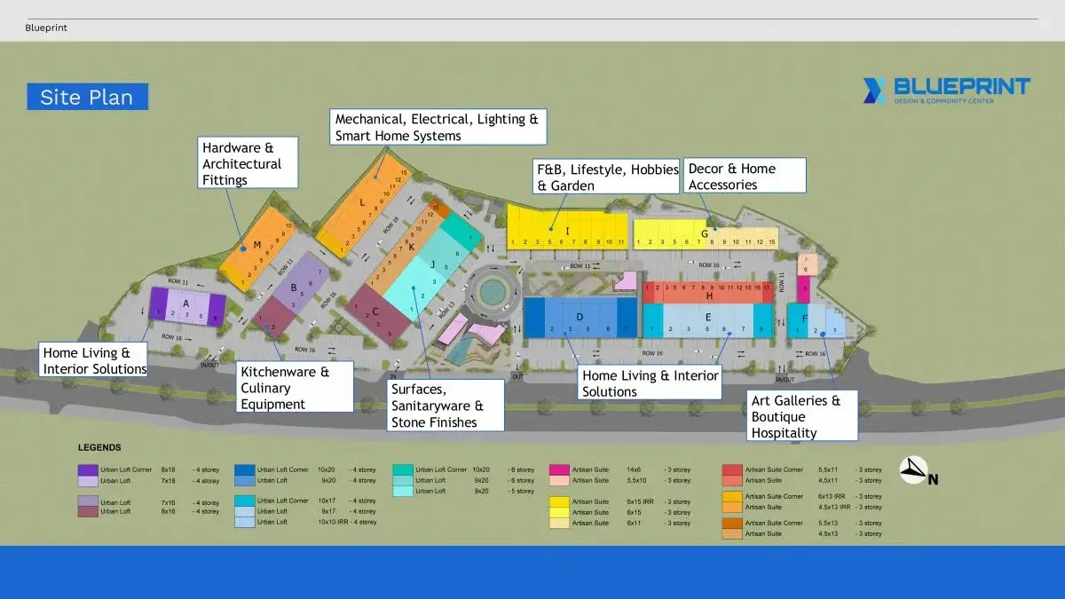Image resolution: width=1065 pixels, height=599 pixels.
Task: Click the north compass arrow icon
Action: 912,471
